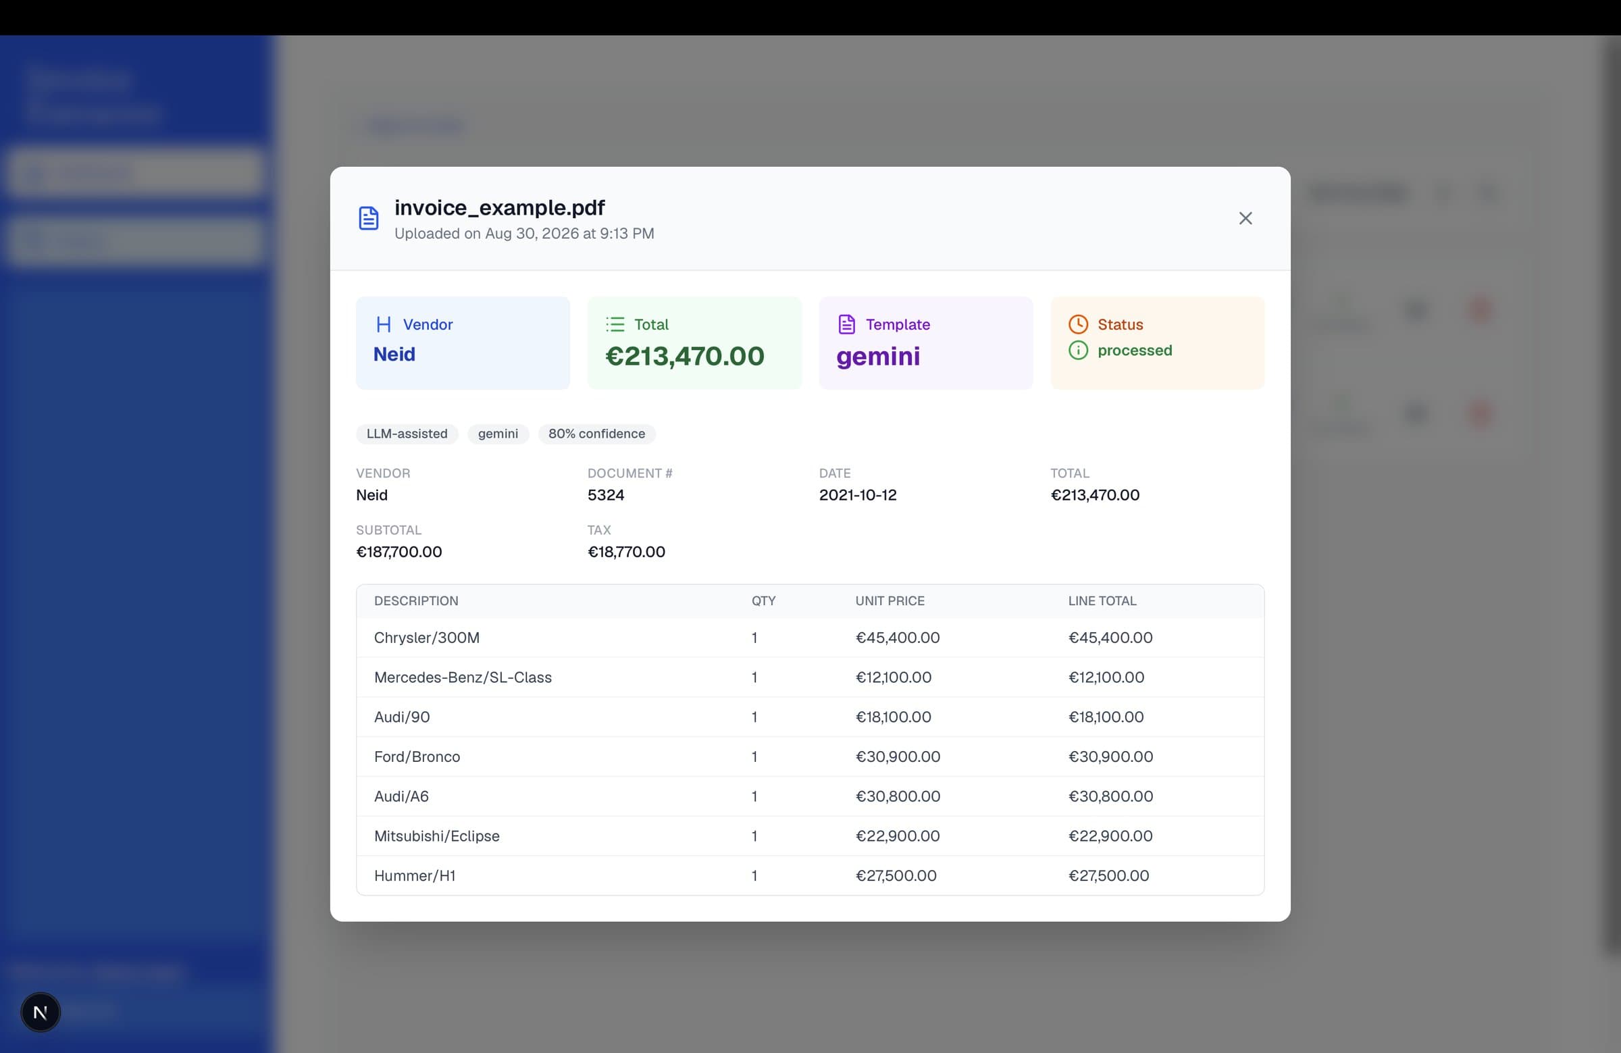
Task: Click the date value 2021-10-12
Action: tap(858, 495)
